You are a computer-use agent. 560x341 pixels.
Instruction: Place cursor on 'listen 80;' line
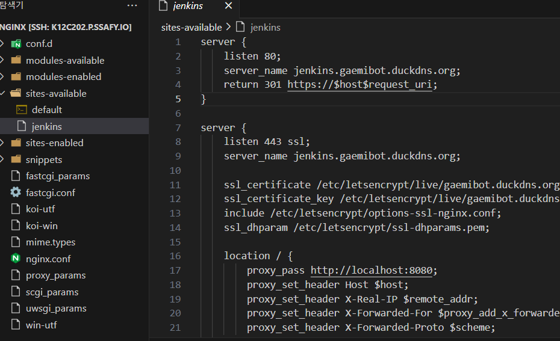(x=252, y=56)
